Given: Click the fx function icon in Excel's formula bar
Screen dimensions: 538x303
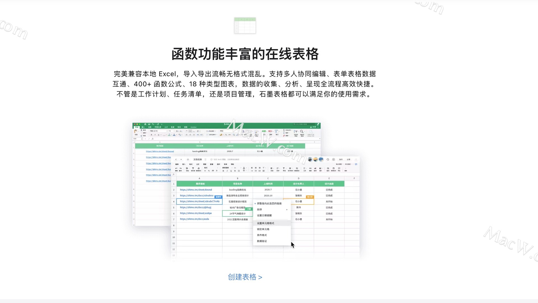Looking at the screenshot, I should 152,139.
